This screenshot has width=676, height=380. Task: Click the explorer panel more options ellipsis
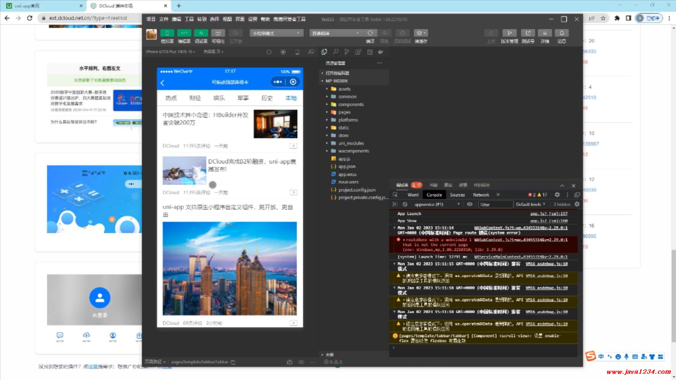[x=380, y=63]
